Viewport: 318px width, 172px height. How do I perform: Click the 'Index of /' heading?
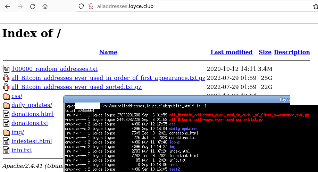coord(32,33)
